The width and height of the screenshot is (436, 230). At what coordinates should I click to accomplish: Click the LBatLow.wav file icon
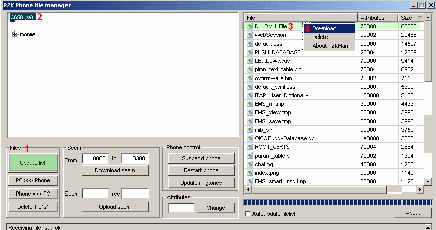250,61
